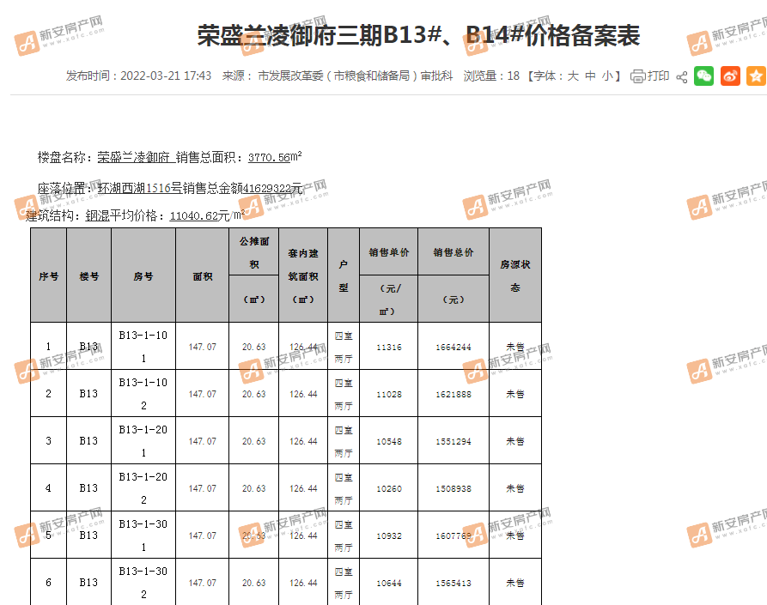Click the orange star favorite icon
The image size is (767, 605).
click(x=756, y=76)
